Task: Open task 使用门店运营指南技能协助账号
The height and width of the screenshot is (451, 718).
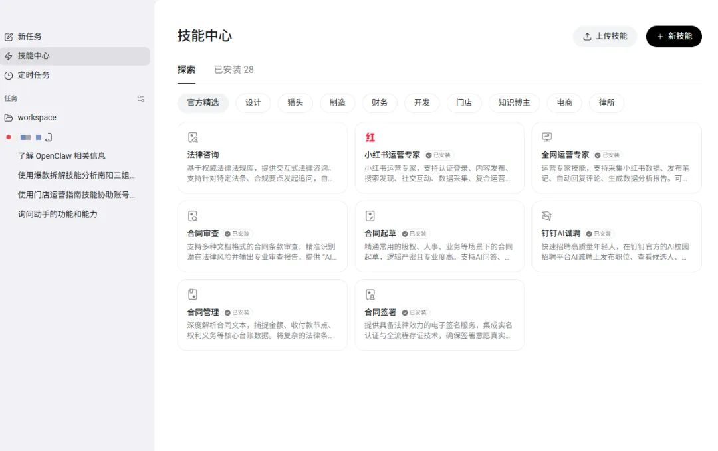Action: point(76,195)
